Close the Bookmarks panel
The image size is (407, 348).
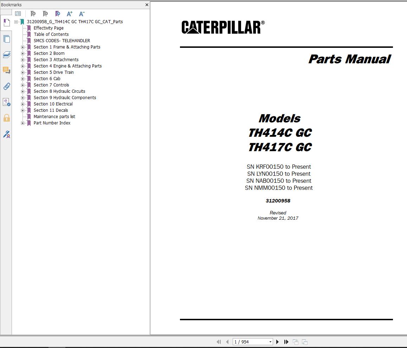click(147, 5)
